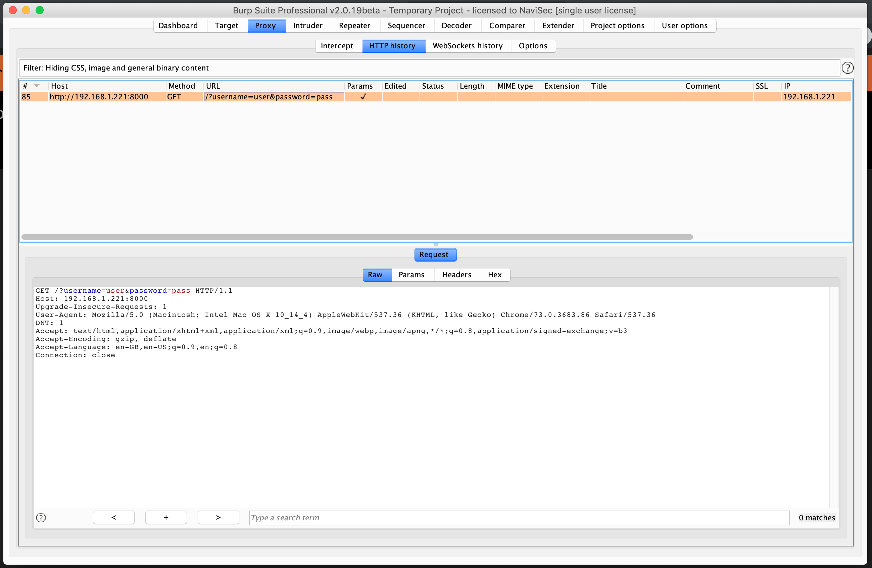The height and width of the screenshot is (568, 872).
Task: Open the Sequencer tab
Action: pyautogui.click(x=406, y=26)
